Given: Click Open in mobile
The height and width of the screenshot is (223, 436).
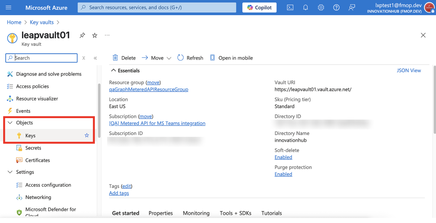Looking at the screenshot, I should 231,58.
